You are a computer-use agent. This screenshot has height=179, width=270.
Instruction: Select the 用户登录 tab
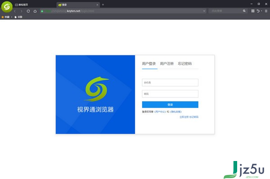point(149,64)
